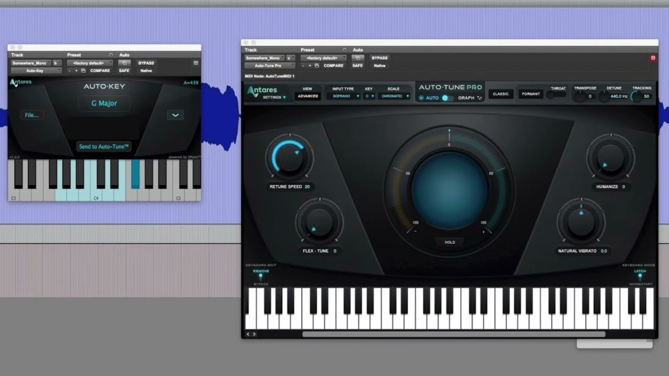
Task: Click the Advanced view button
Action: [307, 96]
